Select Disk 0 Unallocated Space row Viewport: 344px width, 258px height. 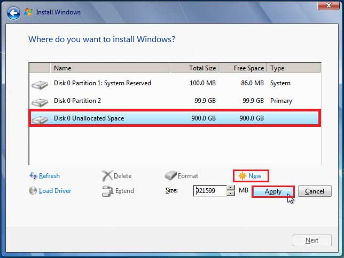click(175, 118)
